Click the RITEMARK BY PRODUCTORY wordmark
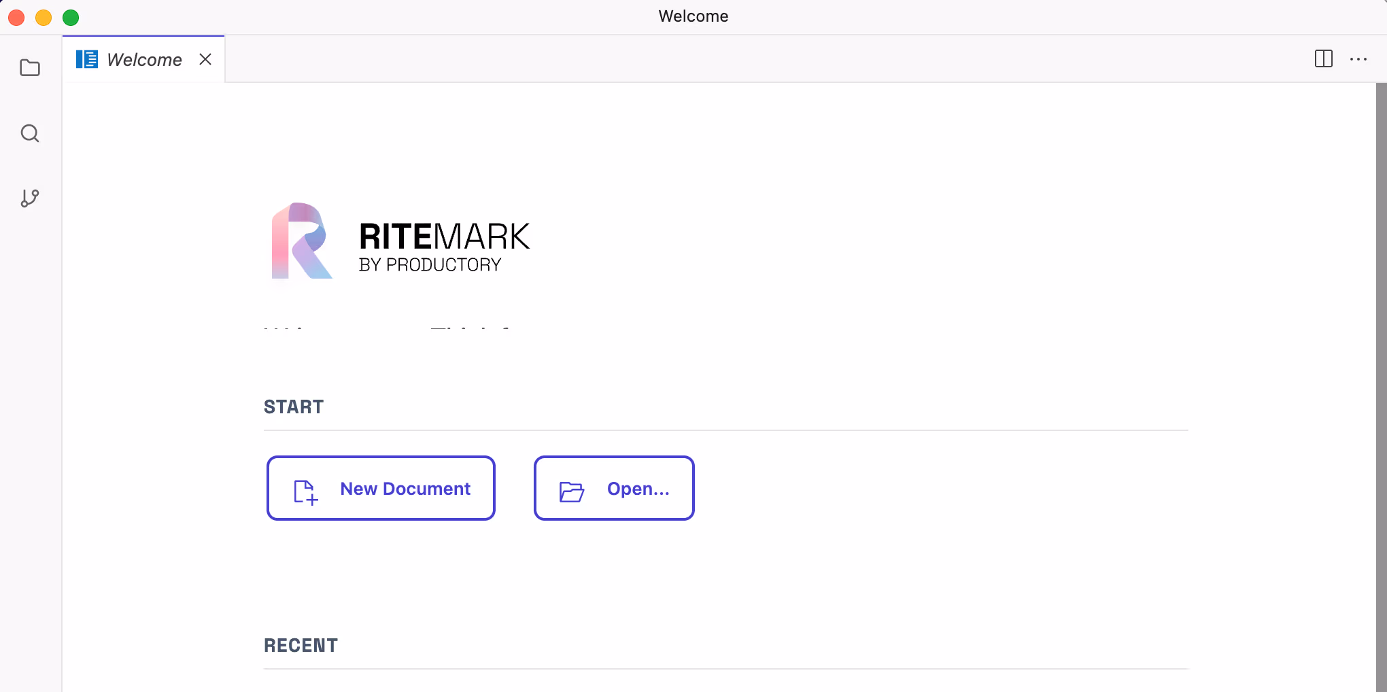Viewport: 1387px width, 692px height. click(443, 247)
